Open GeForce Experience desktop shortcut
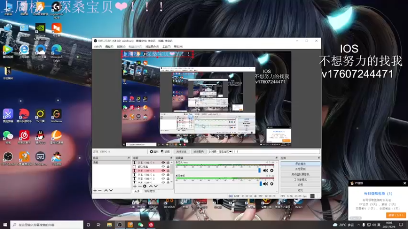Screen dimensions: 408x229 40,32
